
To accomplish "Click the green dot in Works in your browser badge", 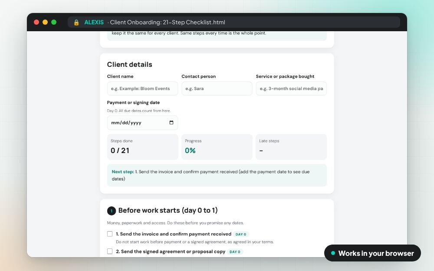I will 333,253.
